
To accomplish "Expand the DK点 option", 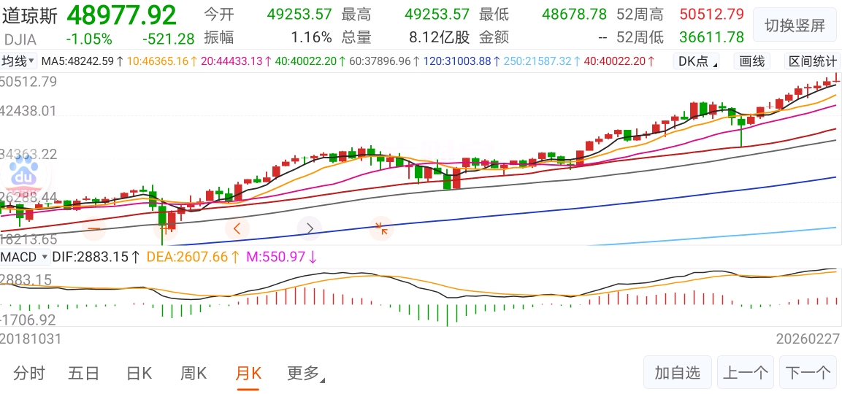I will [x=697, y=62].
